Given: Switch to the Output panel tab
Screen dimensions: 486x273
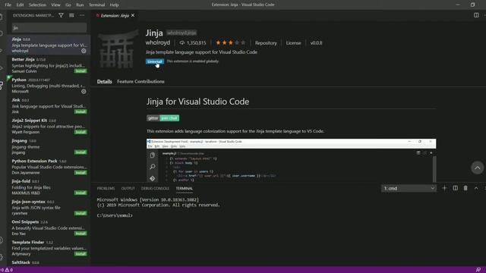Looking at the screenshot, I should coord(128,188).
